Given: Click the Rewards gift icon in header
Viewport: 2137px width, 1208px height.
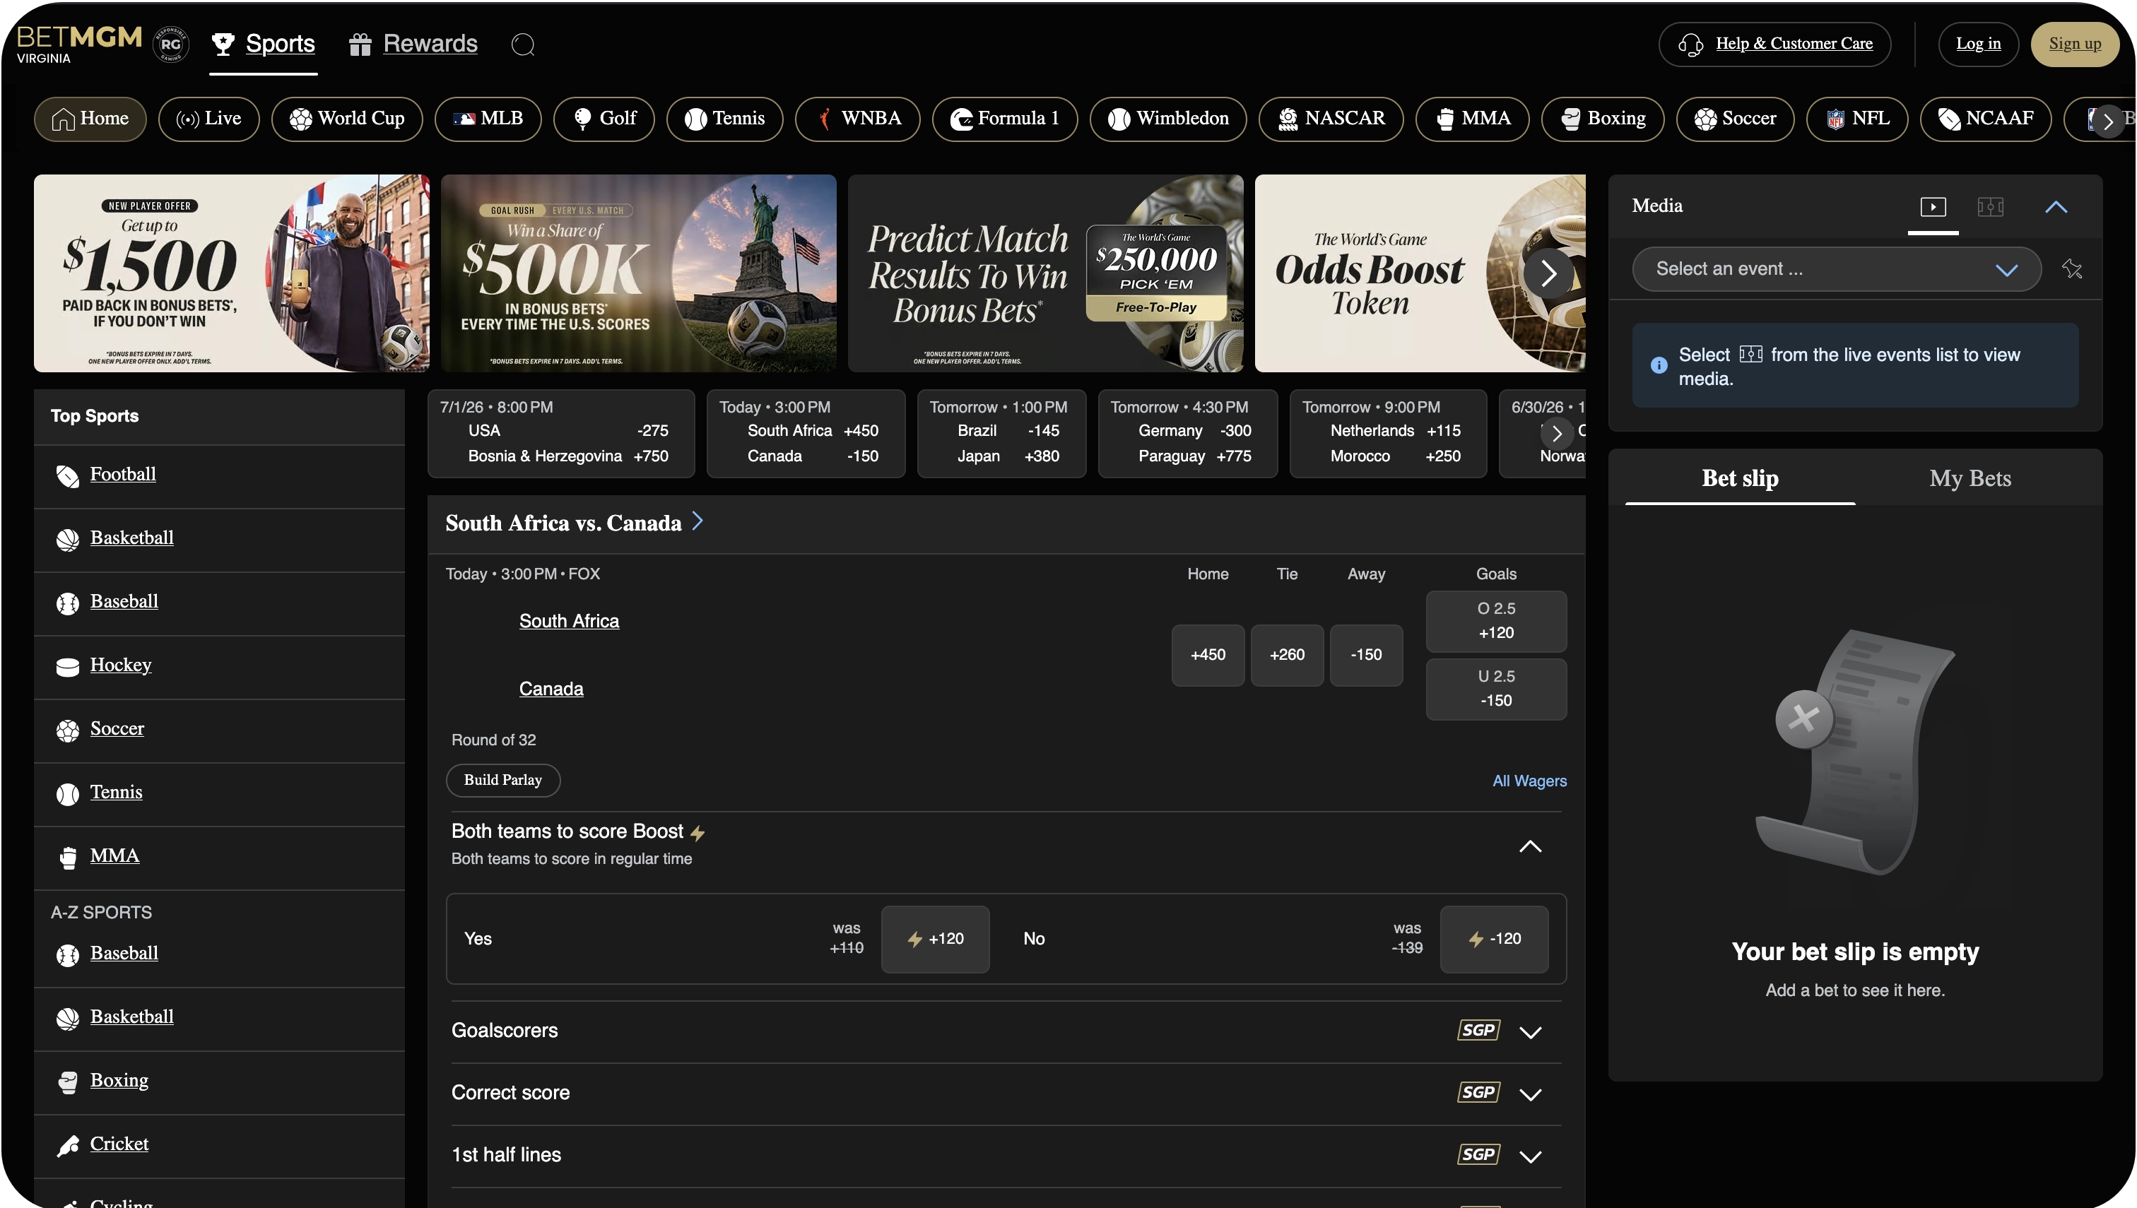Looking at the screenshot, I should tap(360, 44).
